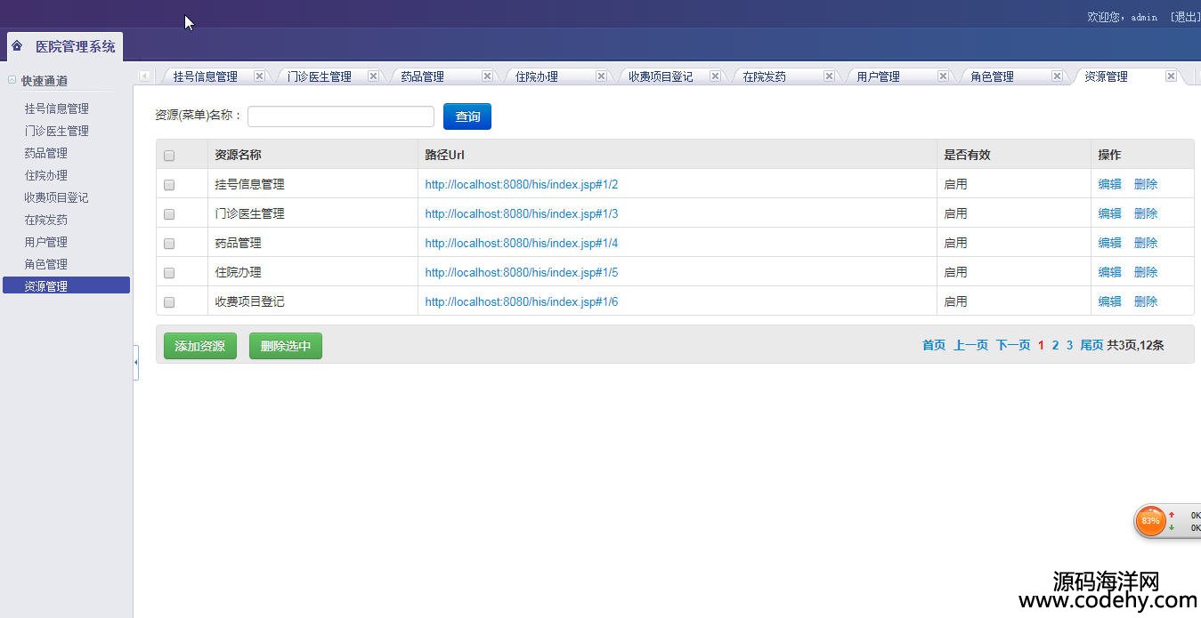1201x618 pixels.
Task: Open 用户管理 in the sidebar
Action: pos(46,242)
